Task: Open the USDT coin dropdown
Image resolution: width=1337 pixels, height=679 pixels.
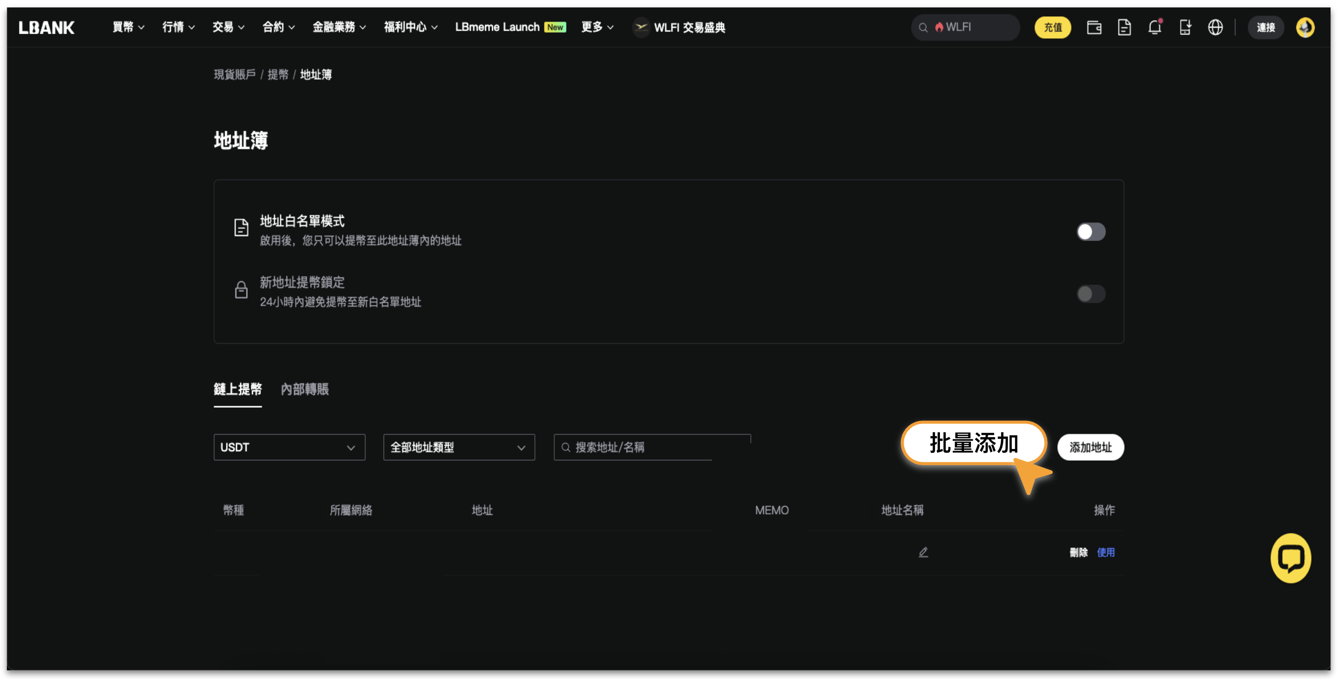Action: (289, 447)
